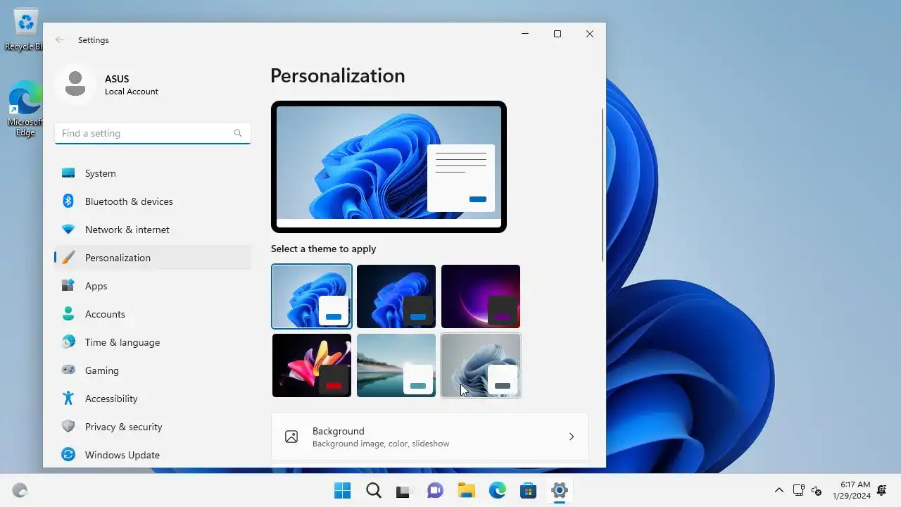Open taskbar Search magnifier
The height and width of the screenshot is (507, 901).
(374, 491)
